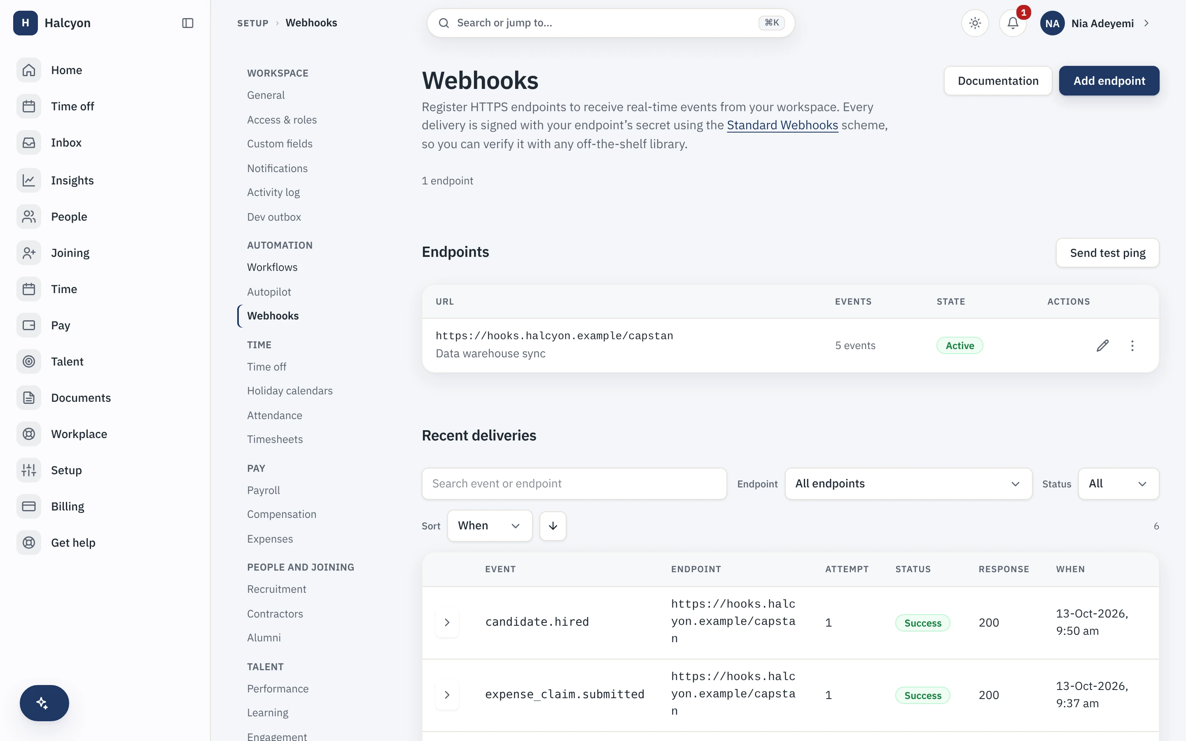1186x741 pixels.
Task: Expand the candidate.hired delivery row
Action: pos(447,622)
